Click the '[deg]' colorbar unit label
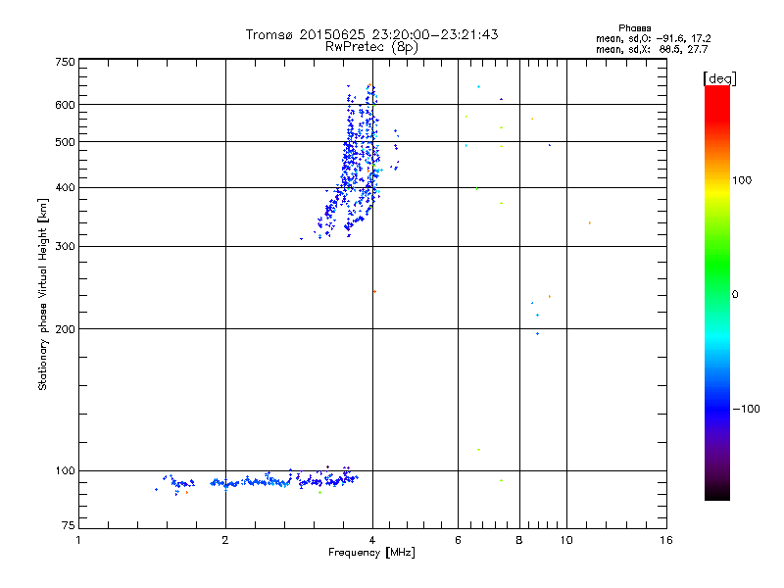The height and width of the screenshot is (588, 784). 719,78
